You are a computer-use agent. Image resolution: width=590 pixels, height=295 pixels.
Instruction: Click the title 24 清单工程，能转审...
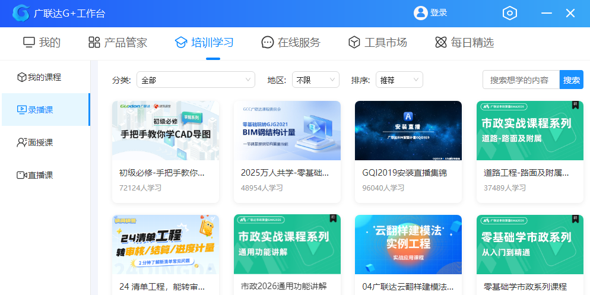[x=162, y=287]
